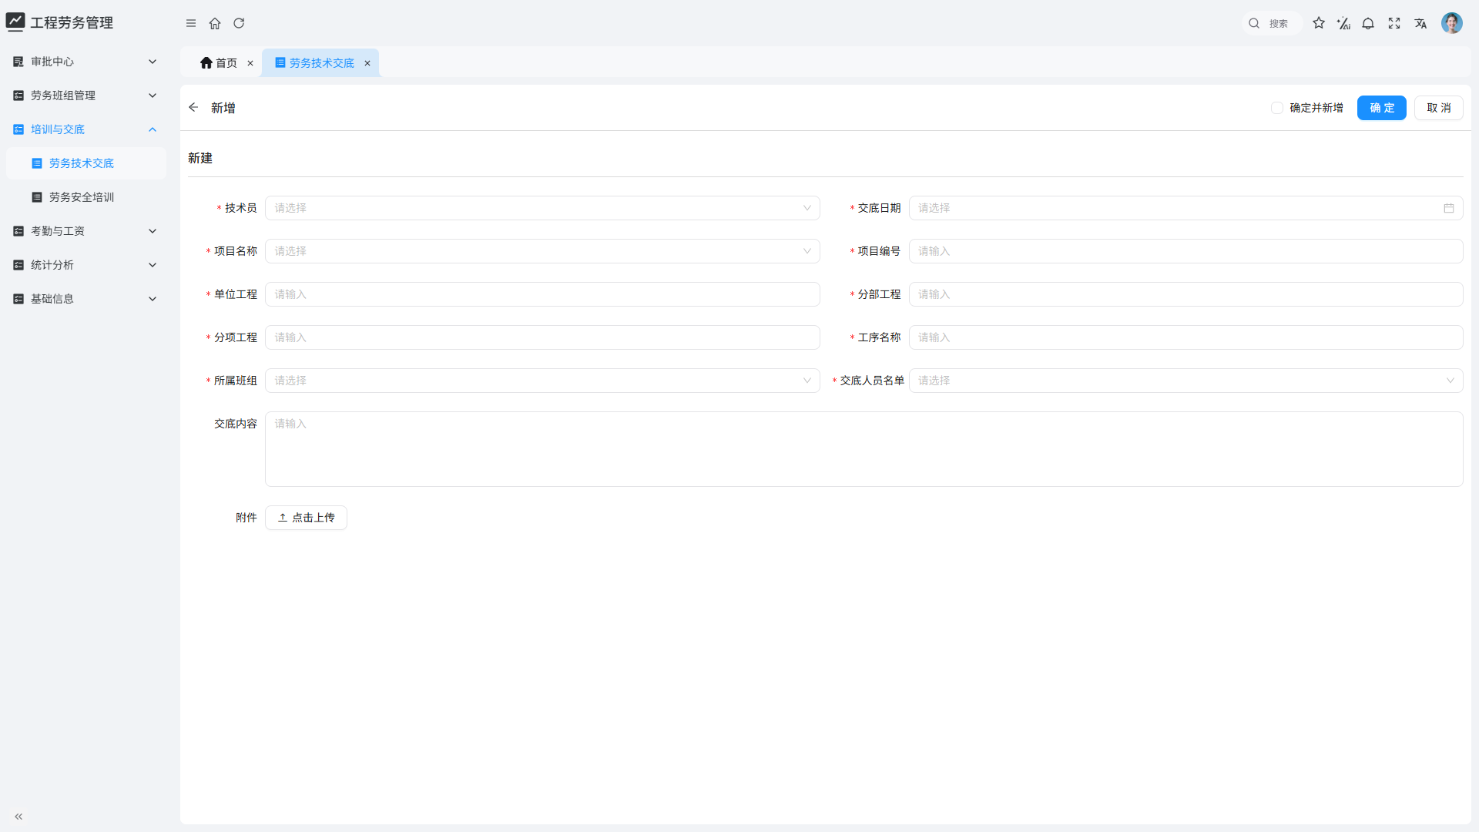Open the 项目名称 dropdown
1479x832 pixels.
pyautogui.click(x=542, y=251)
